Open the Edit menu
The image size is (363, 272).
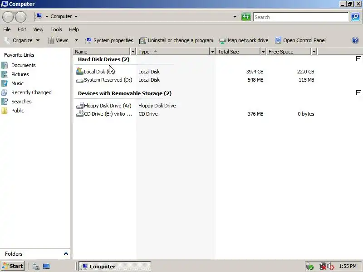pyautogui.click(x=22, y=29)
